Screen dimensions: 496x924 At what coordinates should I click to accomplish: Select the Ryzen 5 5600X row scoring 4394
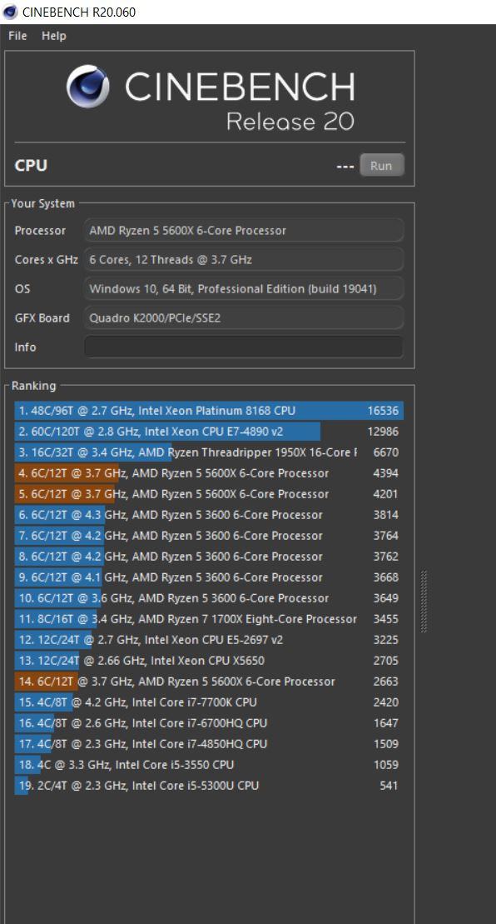point(209,473)
